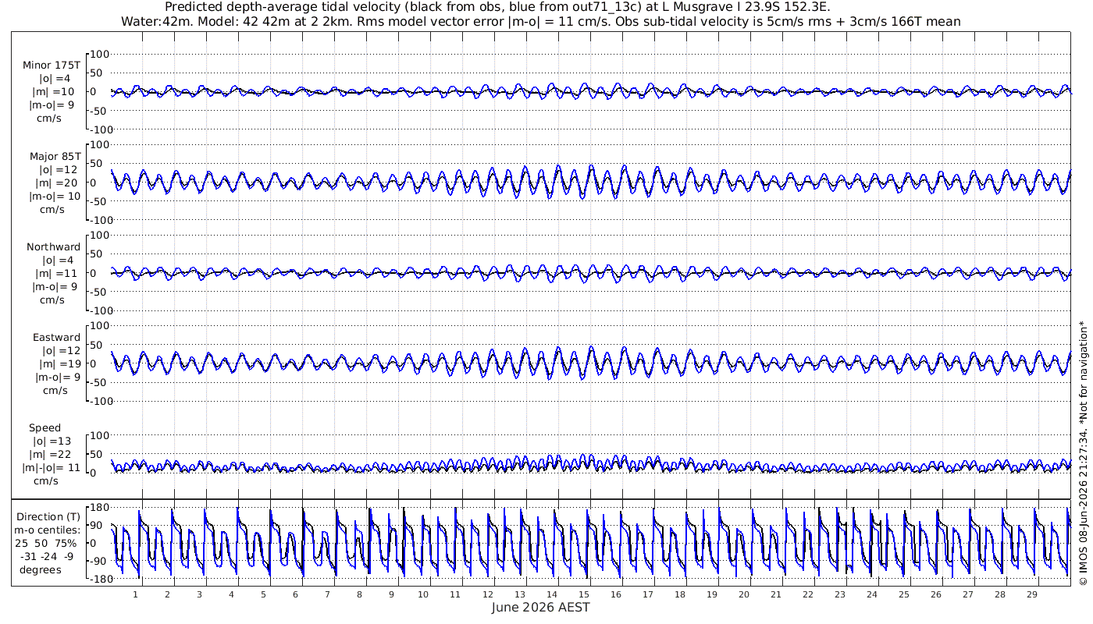Image resolution: width=1093 pixels, height=624 pixels.
Task: Click the 'Water:42m. Model: 42 42m' subtitle line
Action: [x=540, y=21]
